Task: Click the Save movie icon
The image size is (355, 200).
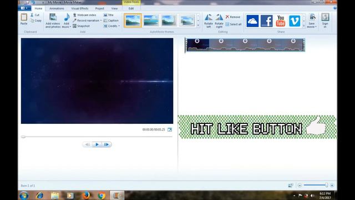Action: 312,17
